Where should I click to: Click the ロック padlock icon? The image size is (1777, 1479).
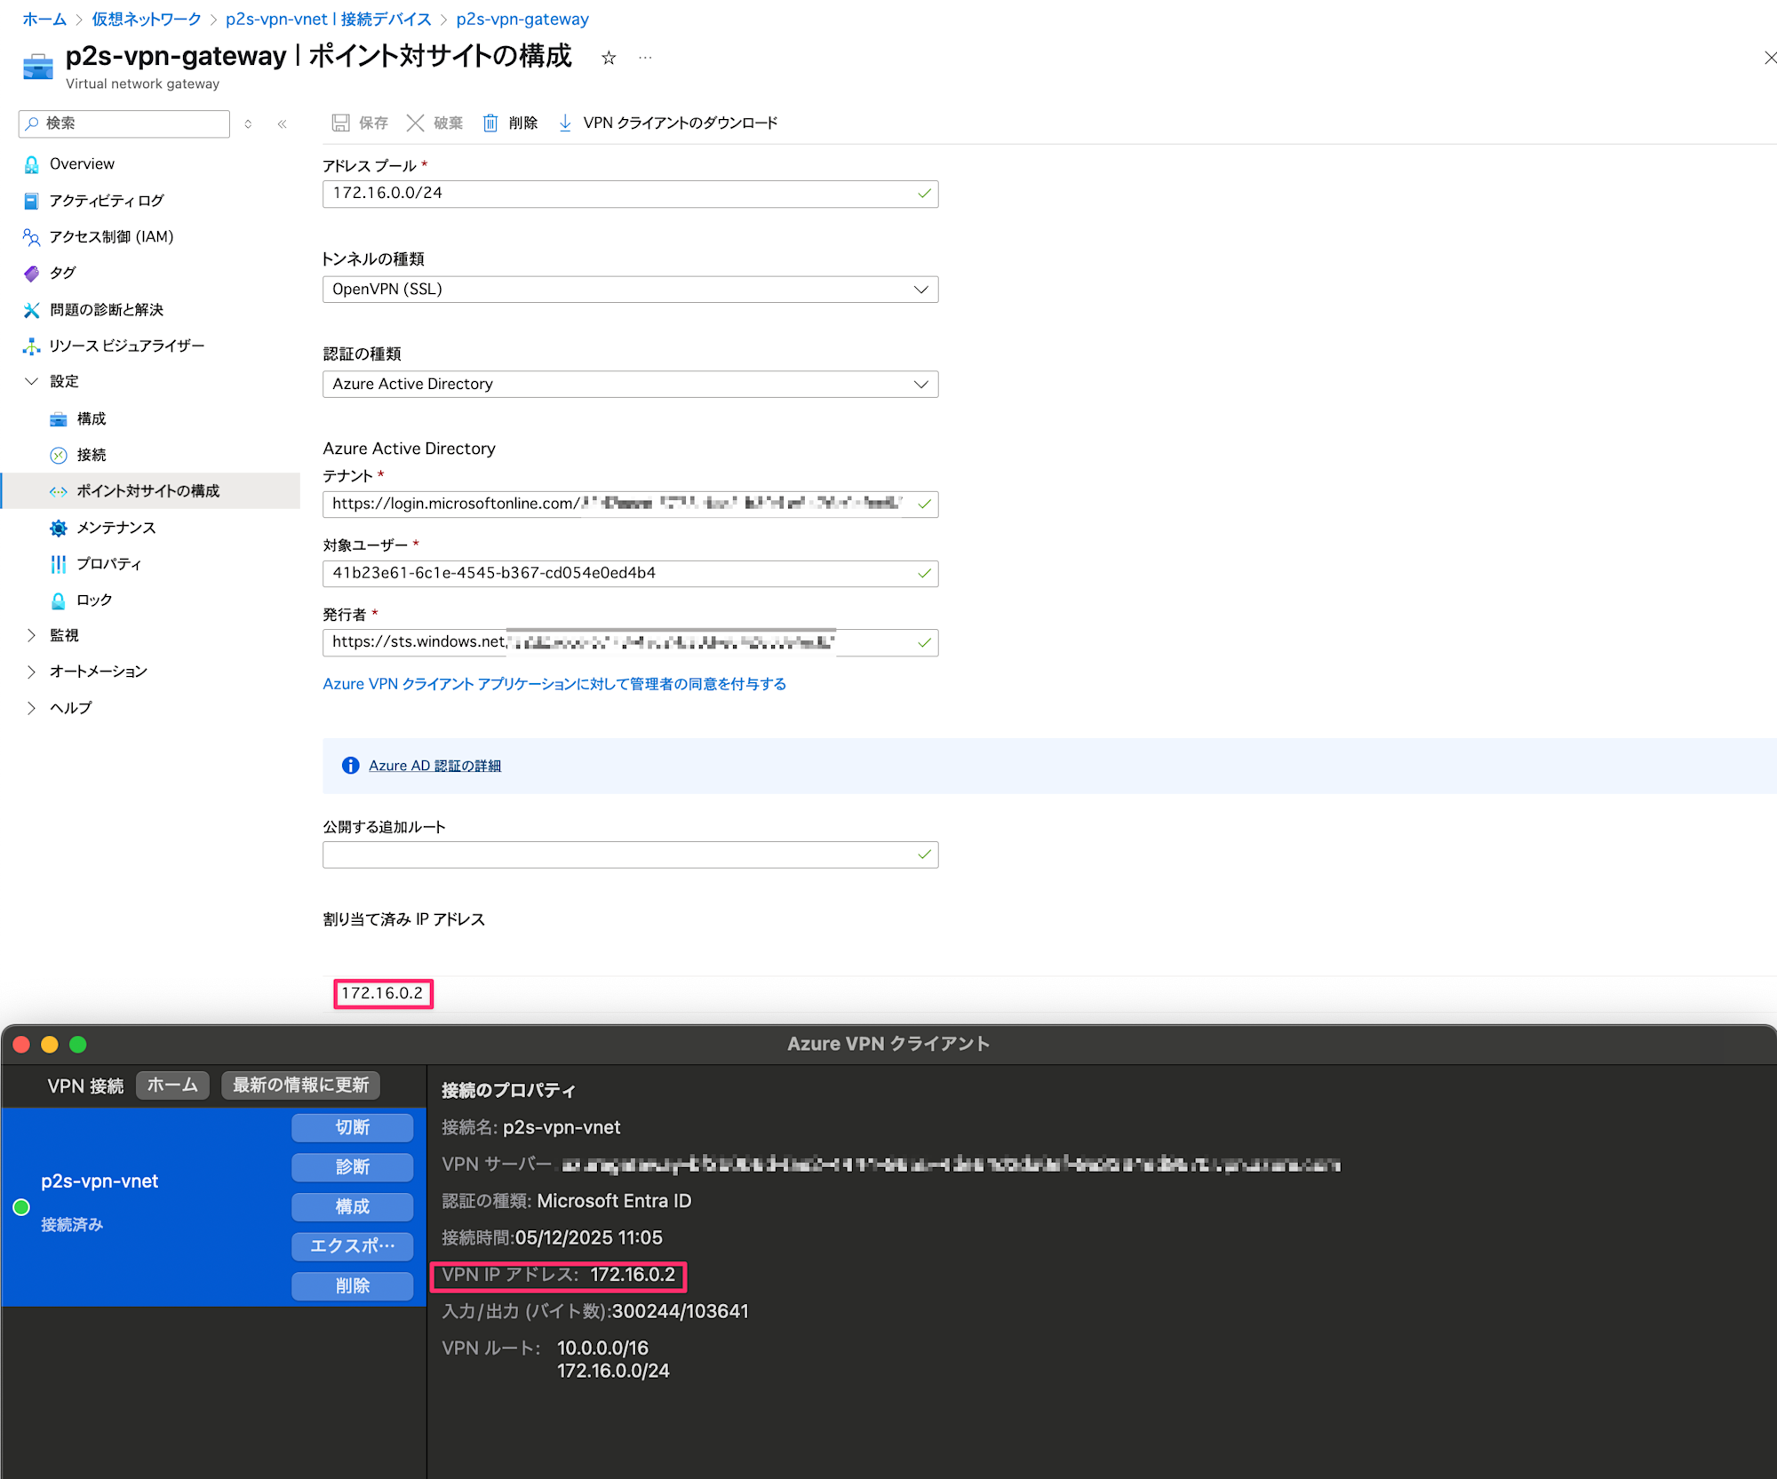pyautogui.click(x=59, y=600)
